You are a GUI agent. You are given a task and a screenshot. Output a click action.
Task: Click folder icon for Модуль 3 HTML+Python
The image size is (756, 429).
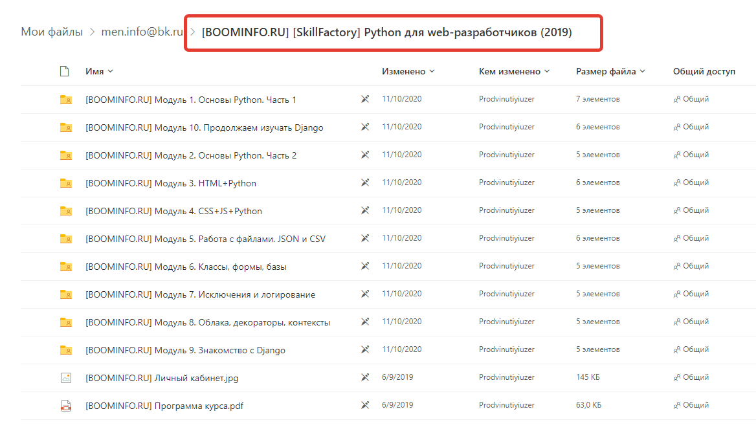click(65, 183)
